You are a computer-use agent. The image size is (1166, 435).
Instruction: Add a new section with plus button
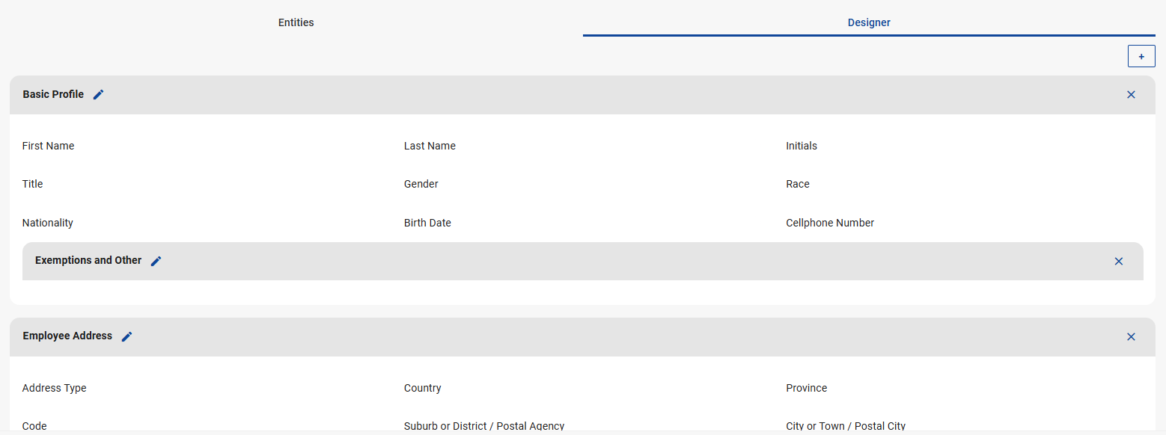1141,56
